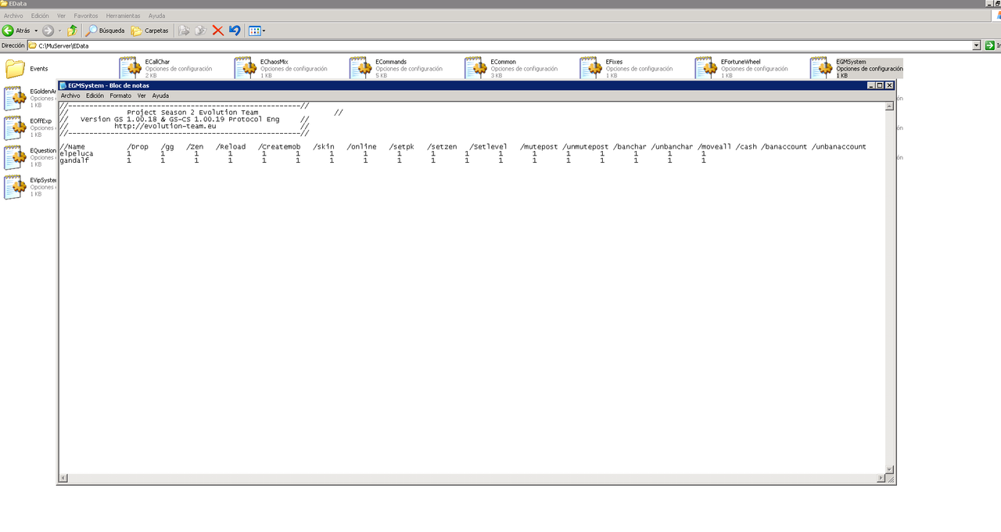This screenshot has height=532, width=1001.
Task: Open Explorer's Ayuda menu
Action: point(156,16)
